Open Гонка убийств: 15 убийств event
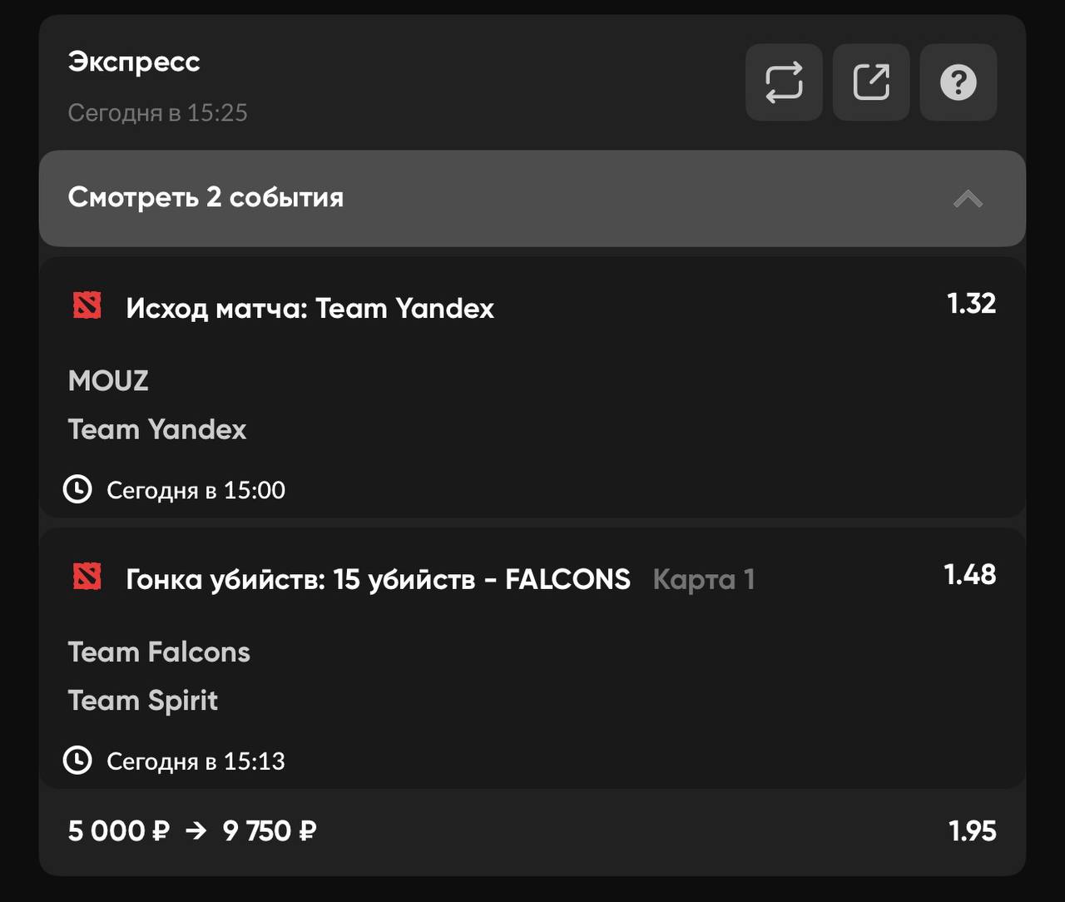 (x=378, y=579)
